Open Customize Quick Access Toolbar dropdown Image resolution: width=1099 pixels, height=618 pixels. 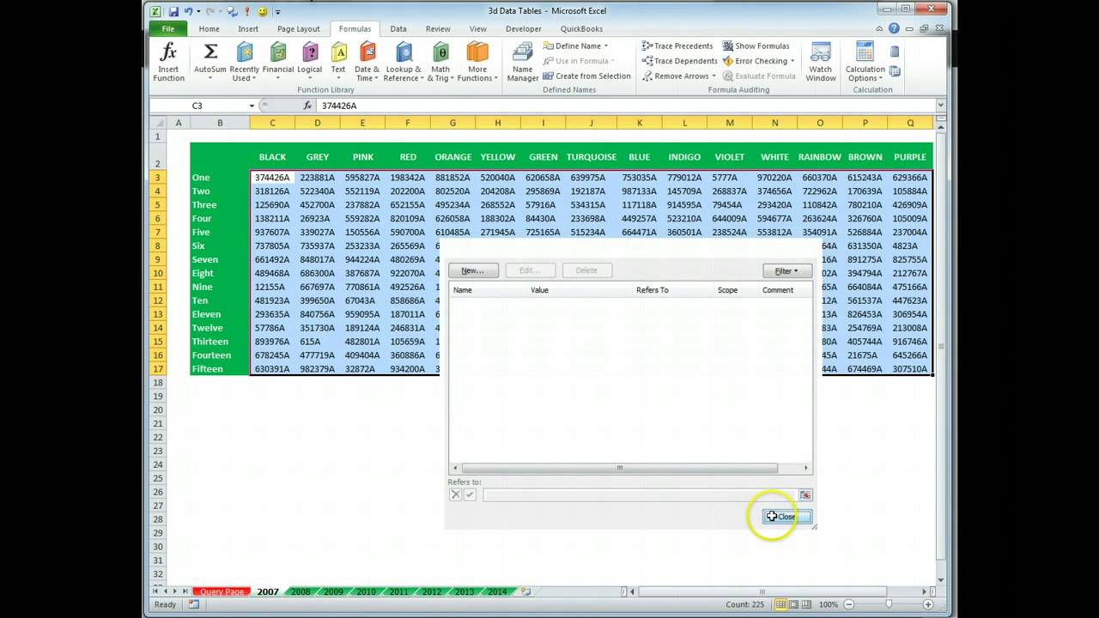pyautogui.click(x=278, y=12)
